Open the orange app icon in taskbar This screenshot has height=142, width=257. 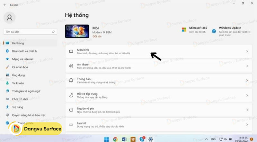pyautogui.click(x=133, y=139)
